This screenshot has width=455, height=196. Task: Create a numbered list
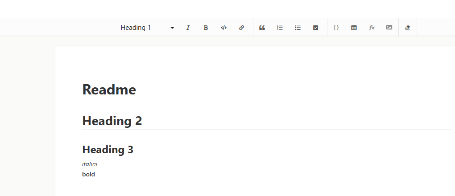click(x=280, y=28)
